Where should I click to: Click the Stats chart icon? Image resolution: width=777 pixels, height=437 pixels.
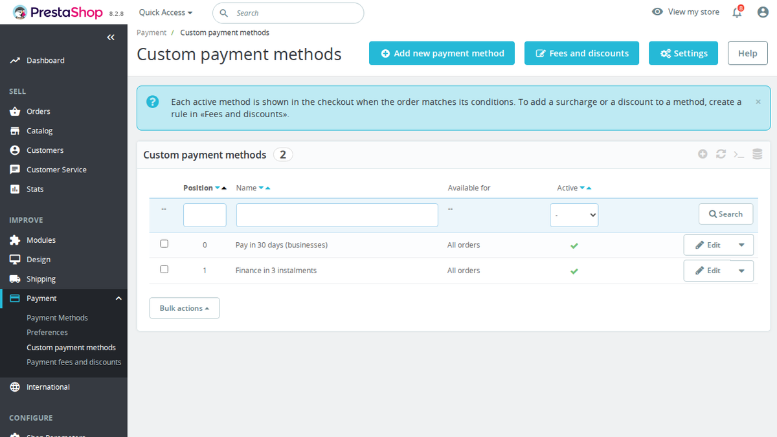coord(15,189)
